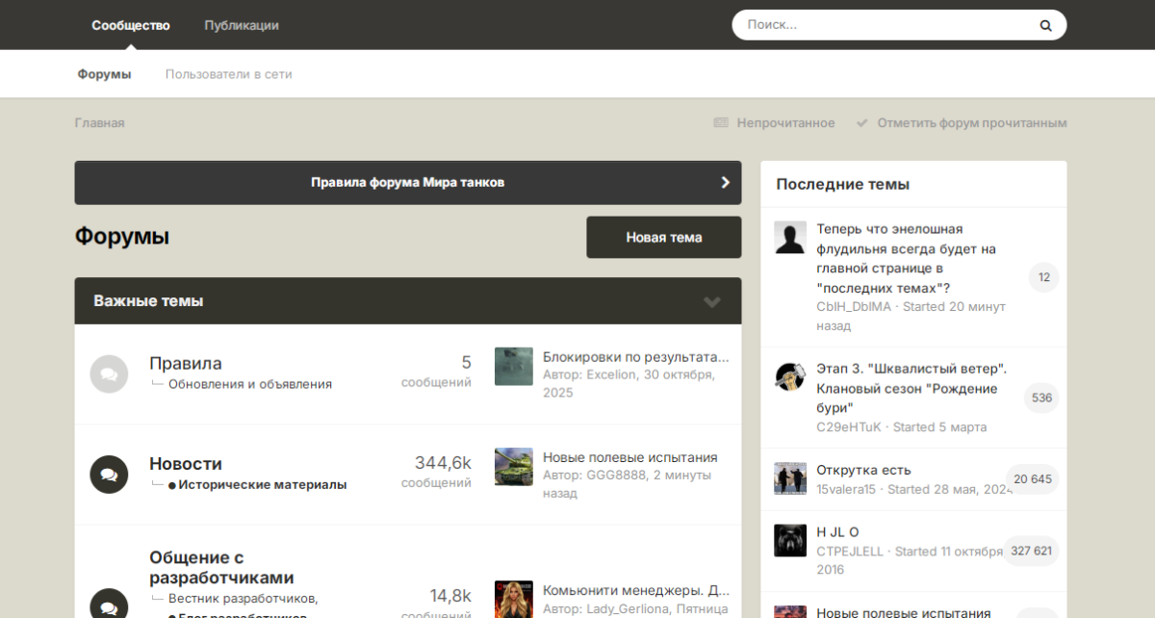
Task: Open CbIH_DbIMA user link
Action: pyautogui.click(x=854, y=306)
